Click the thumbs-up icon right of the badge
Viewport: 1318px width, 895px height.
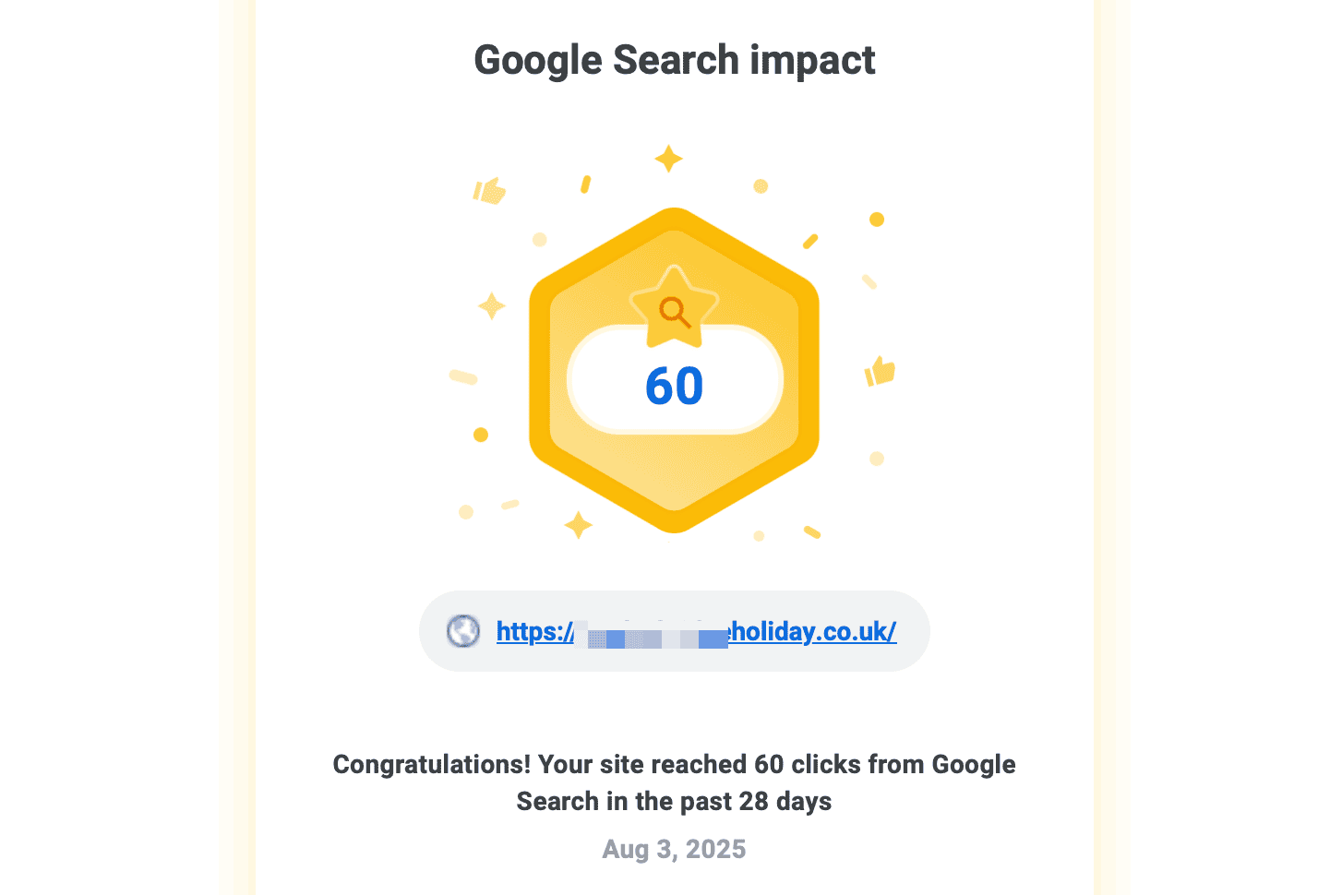881,371
